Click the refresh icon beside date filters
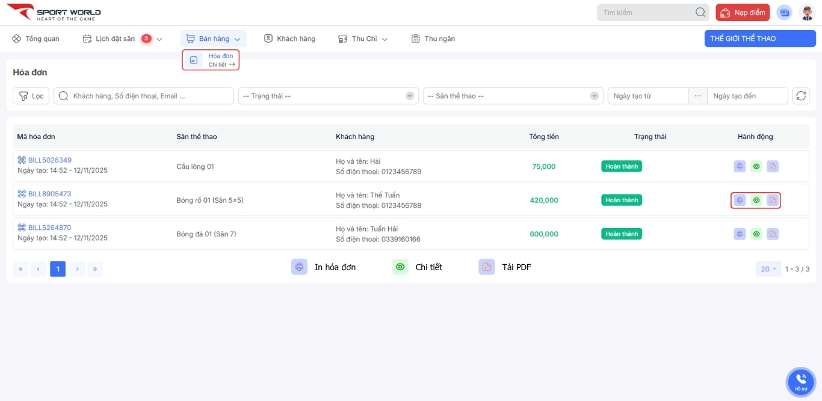Image resolution: width=822 pixels, height=401 pixels. pos(801,96)
